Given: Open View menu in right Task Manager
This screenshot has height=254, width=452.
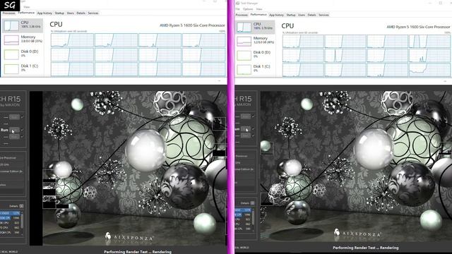Looking at the screenshot, I should (x=259, y=9).
